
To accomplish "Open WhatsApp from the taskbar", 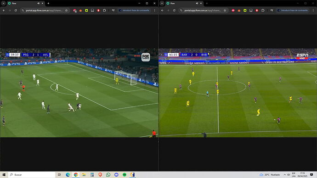I will click(x=108, y=175).
